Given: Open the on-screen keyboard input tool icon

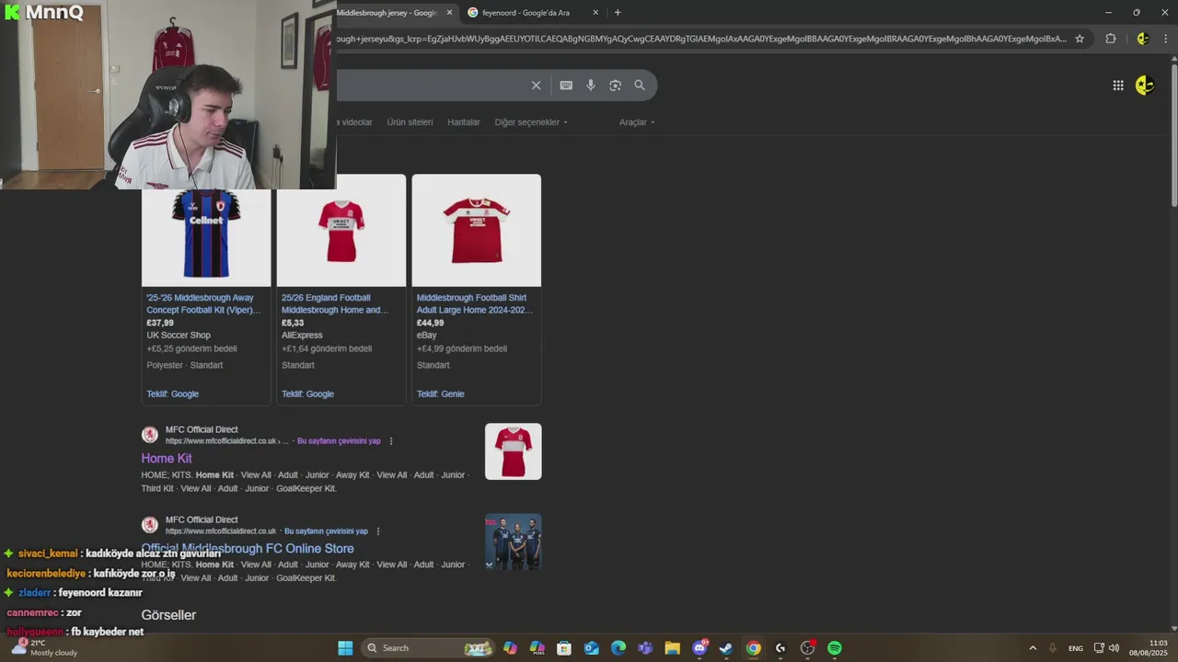Looking at the screenshot, I should point(566,86).
